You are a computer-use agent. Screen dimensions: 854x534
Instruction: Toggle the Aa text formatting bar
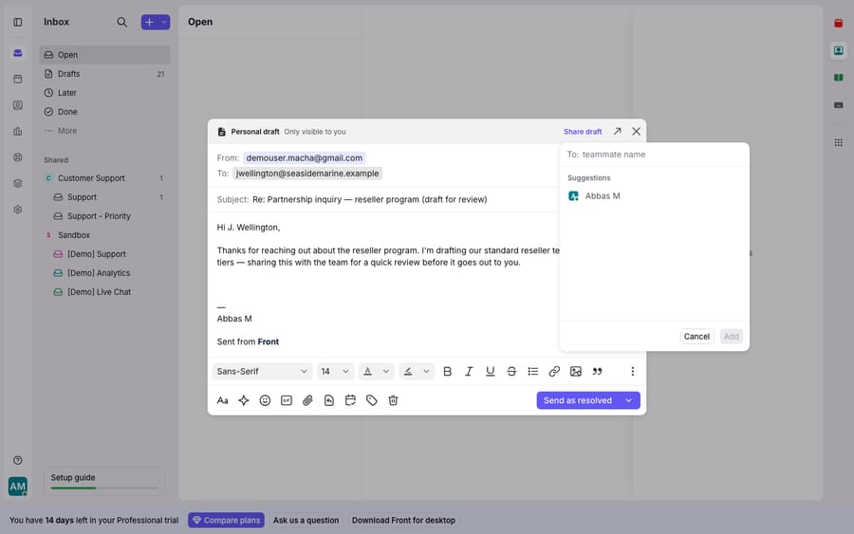point(222,400)
